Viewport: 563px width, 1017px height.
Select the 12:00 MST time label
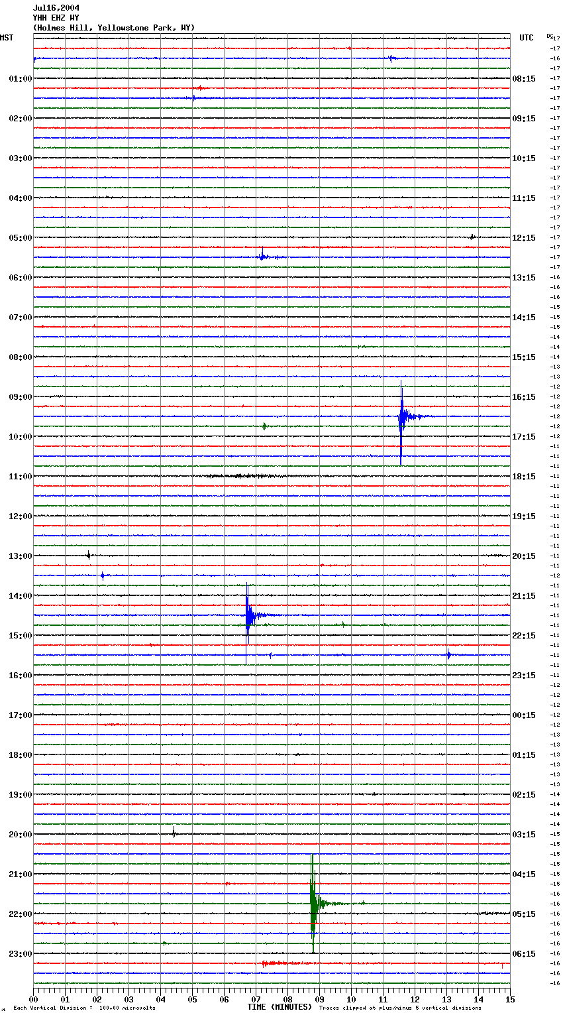click(21, 516)
